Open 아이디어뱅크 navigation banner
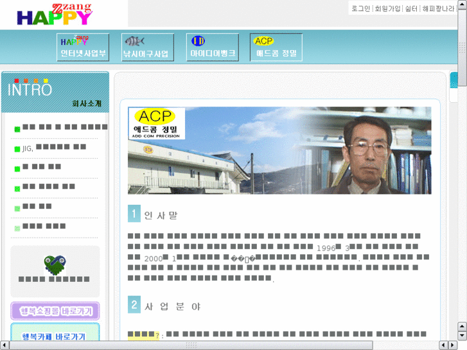This screenshot has width=467, height=350. (213, 48)
